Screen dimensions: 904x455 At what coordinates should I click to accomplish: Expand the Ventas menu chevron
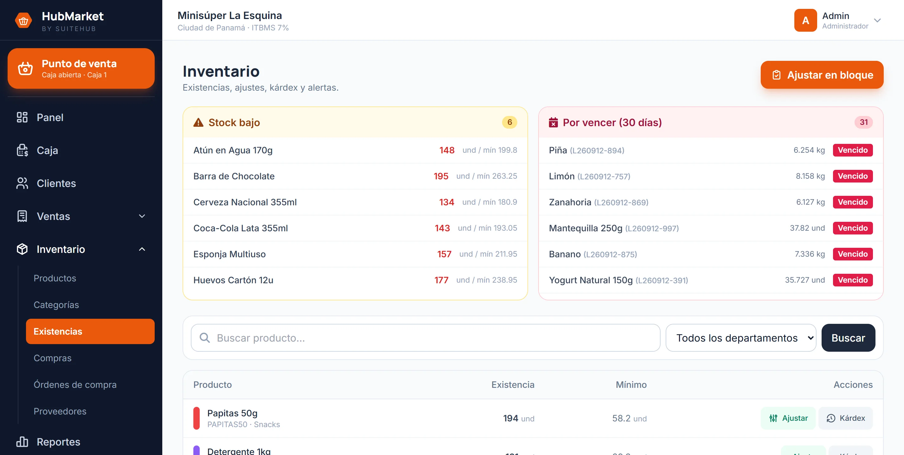point(142,216)
